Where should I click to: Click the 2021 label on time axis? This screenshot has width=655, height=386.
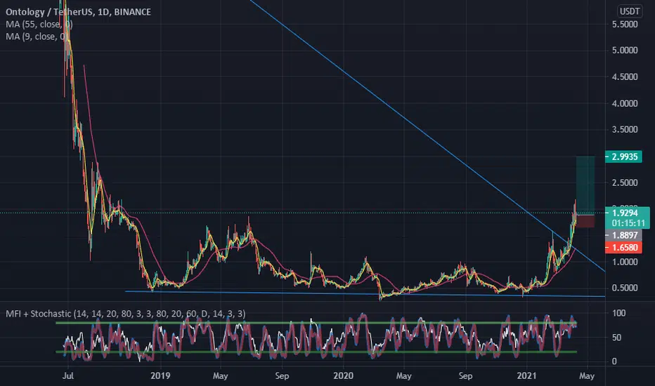pos(527,375)
